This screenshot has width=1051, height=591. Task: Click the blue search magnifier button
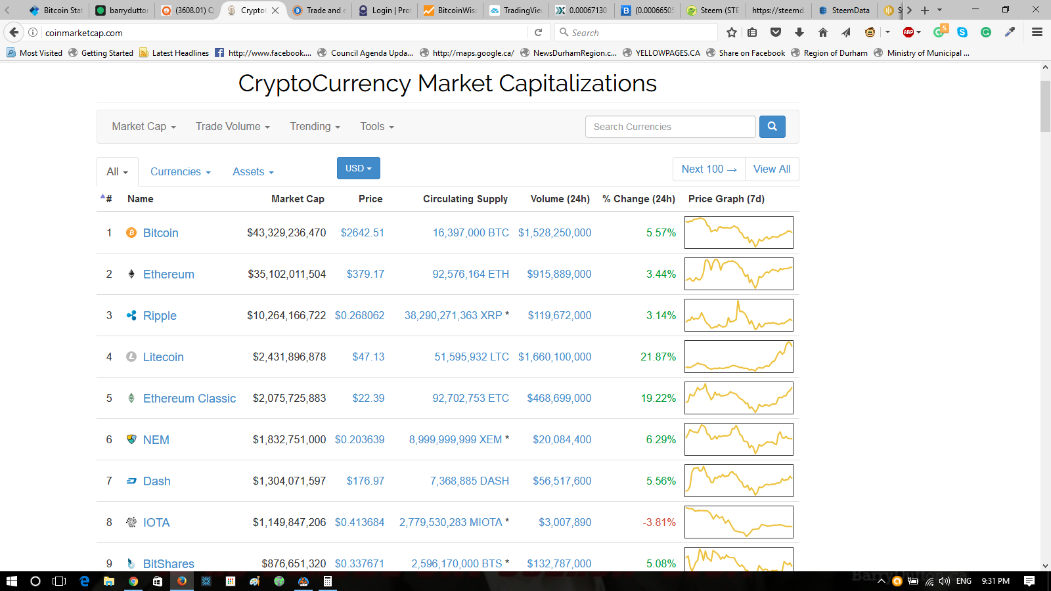point(772,127)
